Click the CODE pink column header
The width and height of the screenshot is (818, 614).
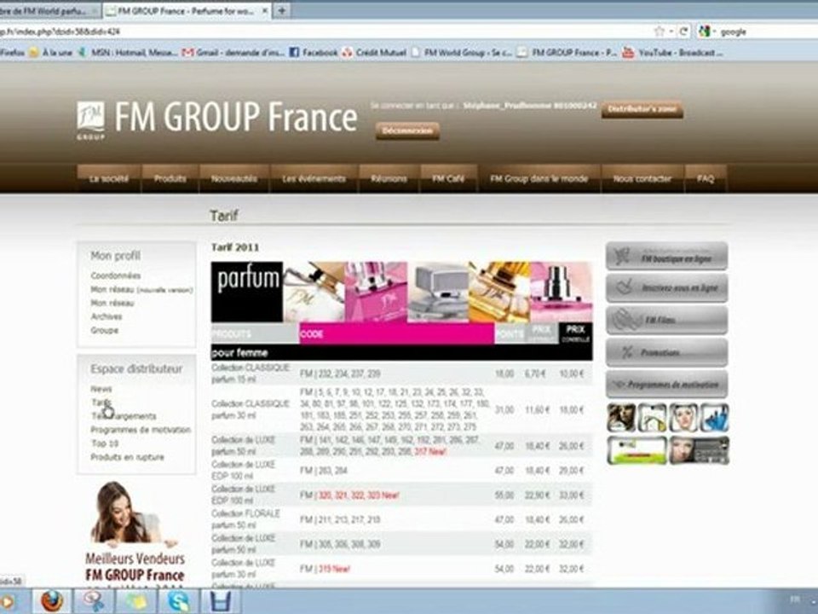[x=396, y=334]
